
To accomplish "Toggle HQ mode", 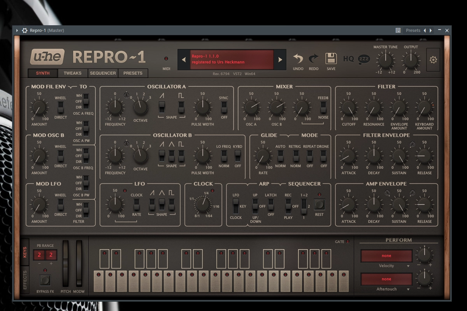I will pos(348,59).
